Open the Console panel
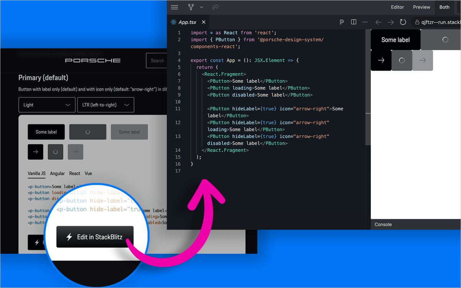 (383, 224)
